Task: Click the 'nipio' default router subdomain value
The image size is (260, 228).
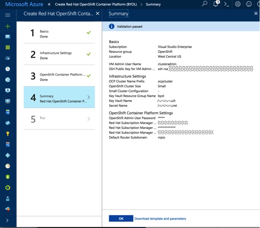Action: tap(161, 137)
